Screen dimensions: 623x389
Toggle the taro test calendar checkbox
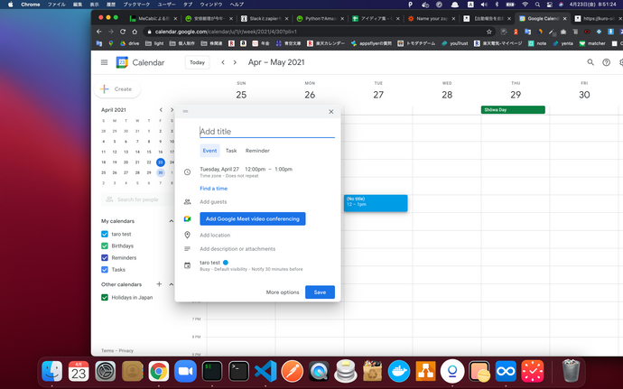pyautogui.click(x=105, y=234)
